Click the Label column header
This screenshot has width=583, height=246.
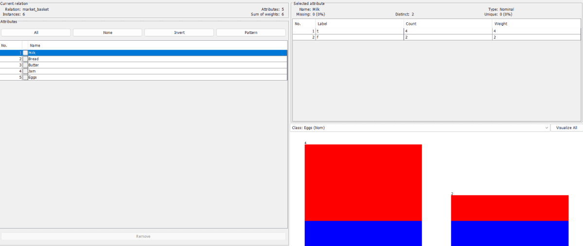(359, 23)
